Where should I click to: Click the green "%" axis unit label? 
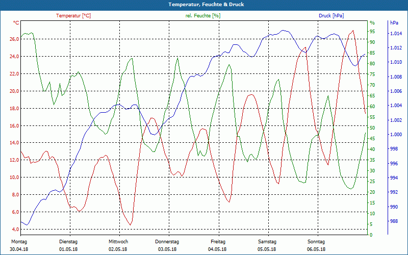(372, 23)
